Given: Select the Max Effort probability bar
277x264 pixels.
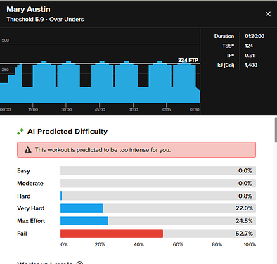Looking at the screenshot, I should (84, 221).
